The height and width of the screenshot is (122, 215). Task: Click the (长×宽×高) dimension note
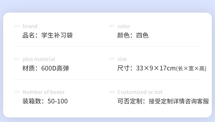click(x=191, y=69)
